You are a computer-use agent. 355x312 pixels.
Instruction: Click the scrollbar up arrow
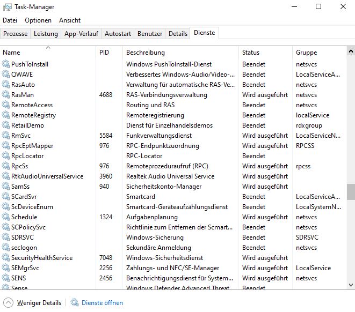pyautogui.click(x=351, y=51)
